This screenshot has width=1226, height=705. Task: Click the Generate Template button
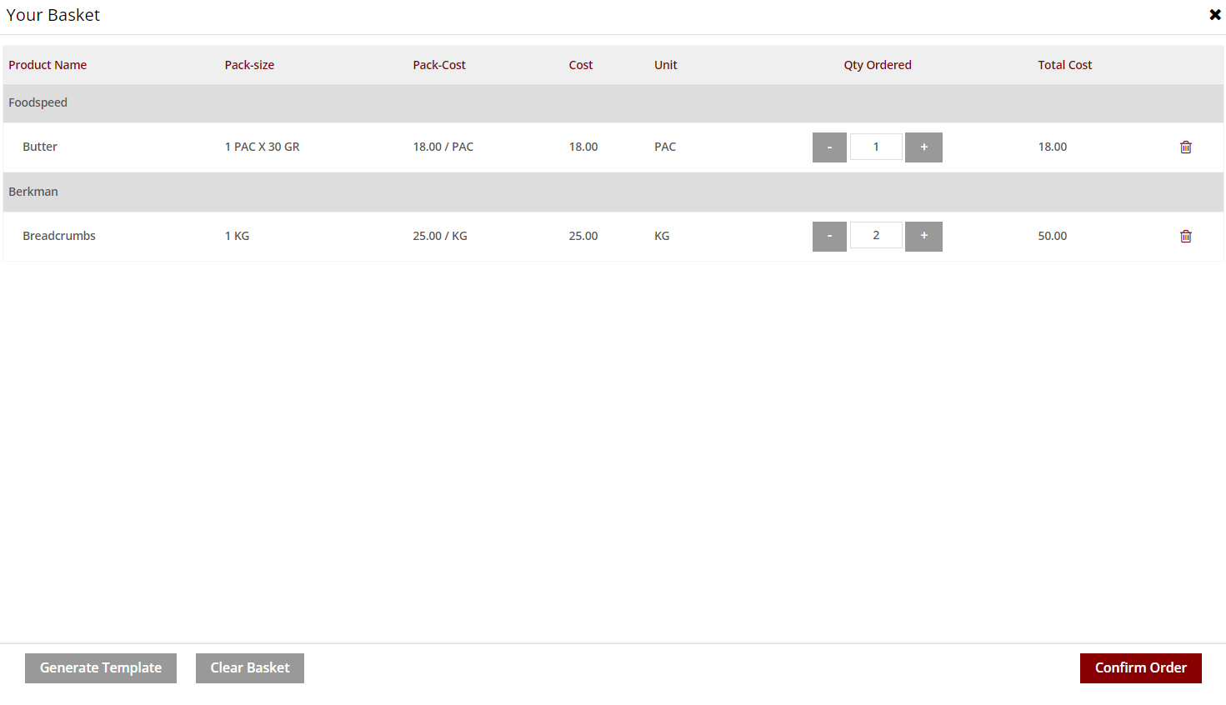click(101, 668)
